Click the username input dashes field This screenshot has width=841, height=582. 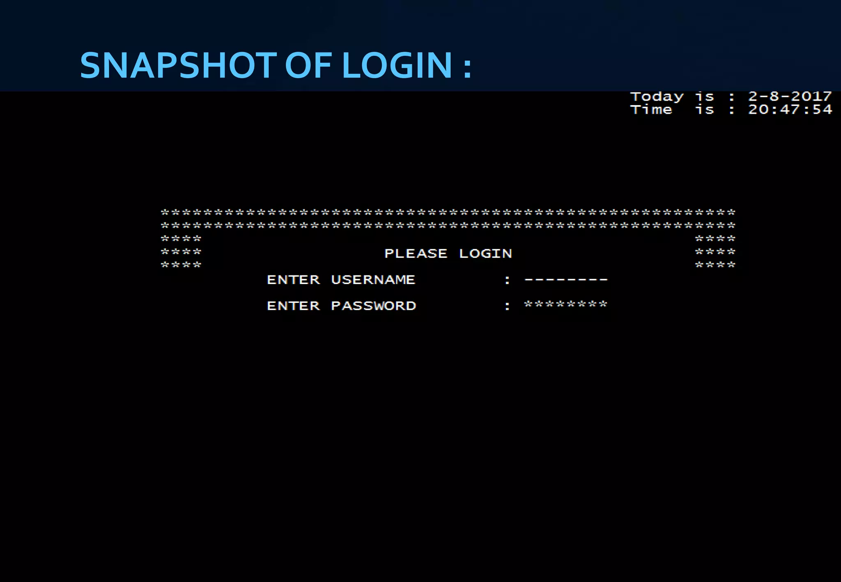pyautogui.click(x=566, y=280)
